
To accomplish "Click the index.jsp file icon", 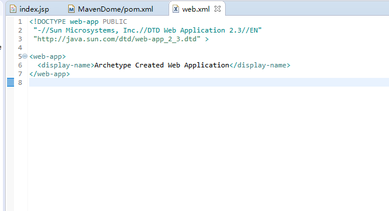I will 13,9.
